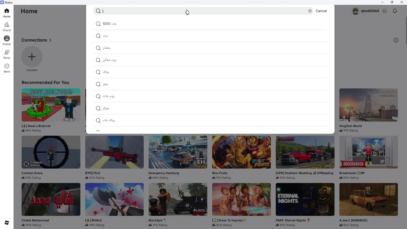Open the Combat Arena thumbnail
Viewport: 407px width, 229px height.
click(x=51, y=152)
